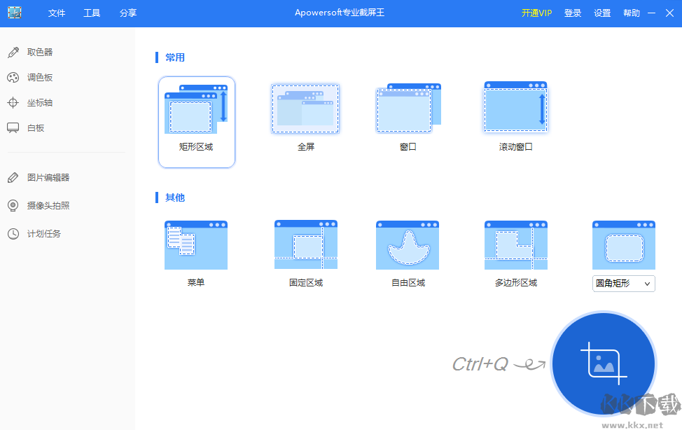Choose the 全屏 capture mode icon
This screenshot has width=682, height=430.
click(305, 109)
